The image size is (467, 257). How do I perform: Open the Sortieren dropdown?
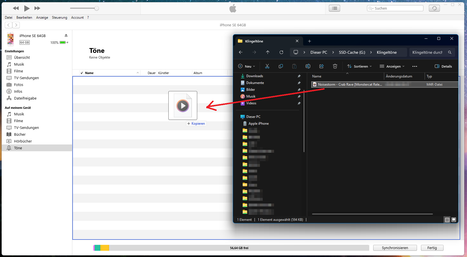point(359,66)
